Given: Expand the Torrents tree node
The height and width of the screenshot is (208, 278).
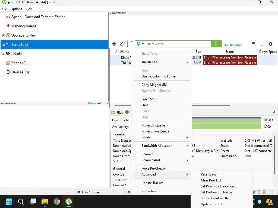Looking at the screenshot, I should click(4, 45).
